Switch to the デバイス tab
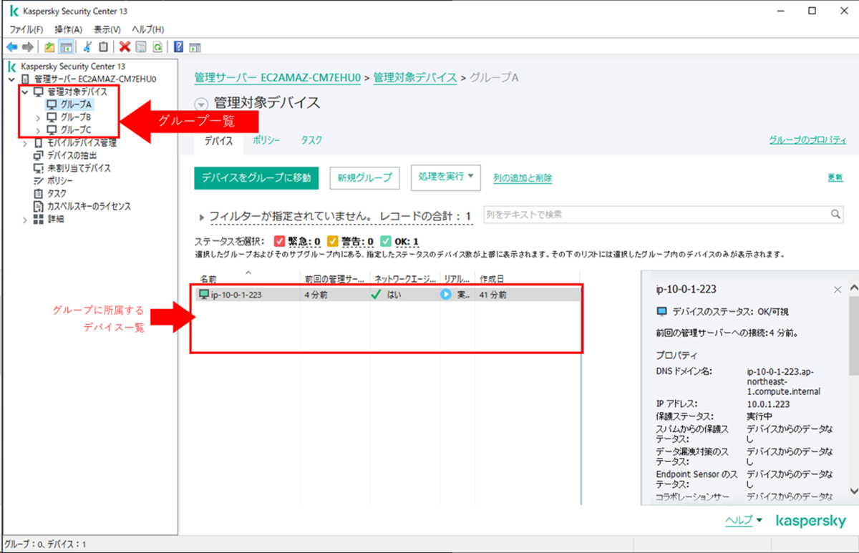Screen dimensions: 859x553 (218, 141)
